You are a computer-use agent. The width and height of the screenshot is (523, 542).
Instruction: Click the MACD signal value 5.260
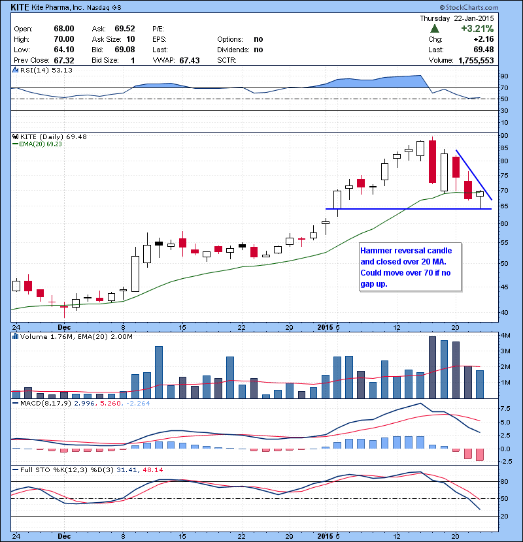tap(110, 403)
